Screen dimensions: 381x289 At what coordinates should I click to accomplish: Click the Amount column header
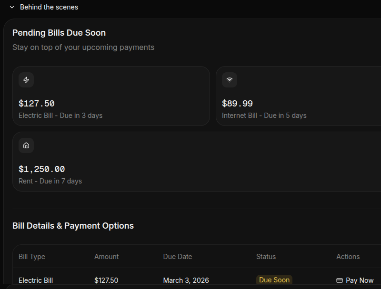[106, 257]
